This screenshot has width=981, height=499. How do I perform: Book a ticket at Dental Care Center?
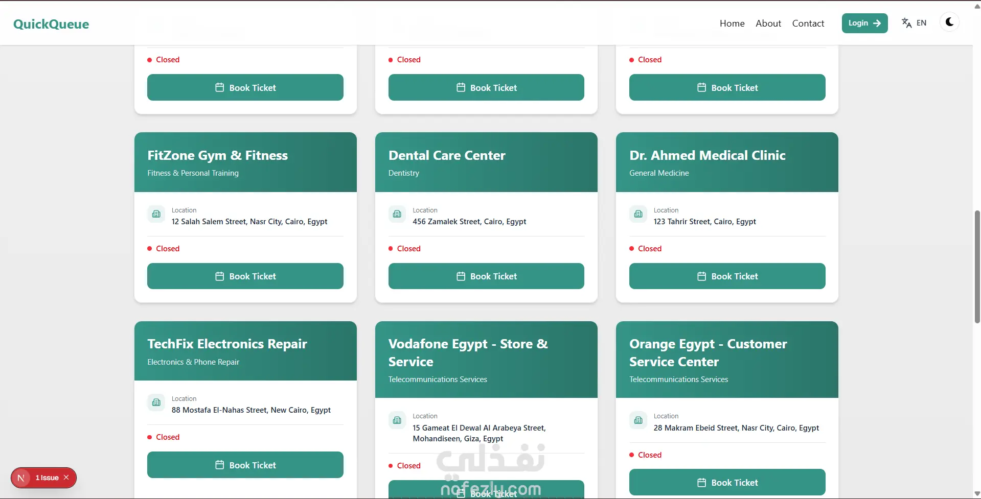(486, 276)
